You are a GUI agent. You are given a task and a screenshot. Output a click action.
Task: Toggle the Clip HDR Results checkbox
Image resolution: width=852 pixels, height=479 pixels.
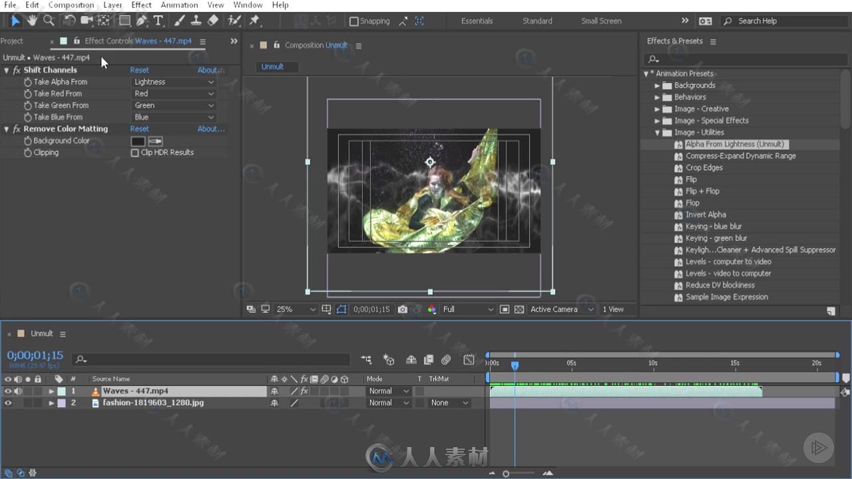click(135, 153)
